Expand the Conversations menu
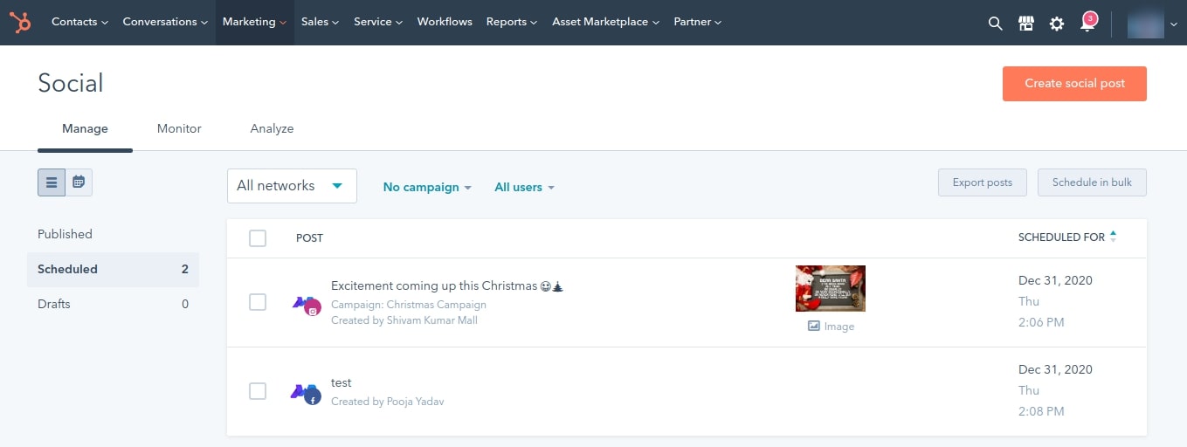Image resolution: width=1187 pixels, height=447 pixels. [165, 22]
